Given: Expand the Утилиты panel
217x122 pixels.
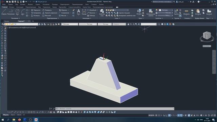Looking at the screenshot, I should click(188, 18).
